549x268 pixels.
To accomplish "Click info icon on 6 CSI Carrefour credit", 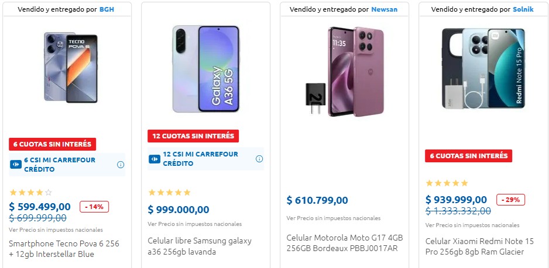I will pos(121,165).
